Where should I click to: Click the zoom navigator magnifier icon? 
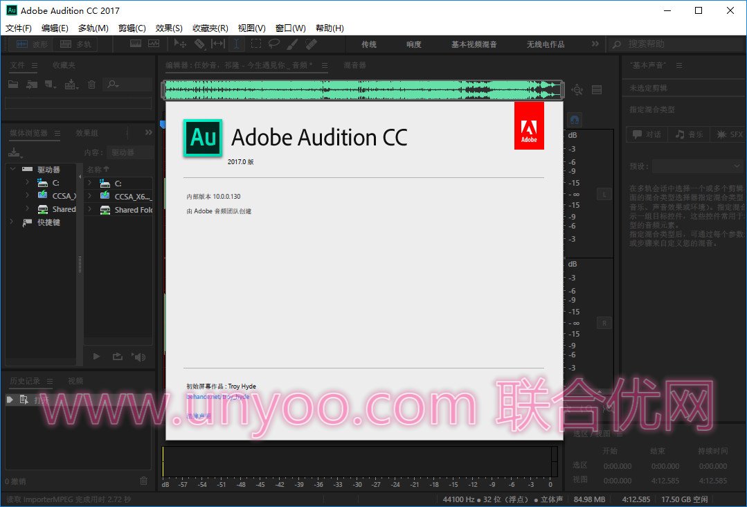tap(577, 89)
